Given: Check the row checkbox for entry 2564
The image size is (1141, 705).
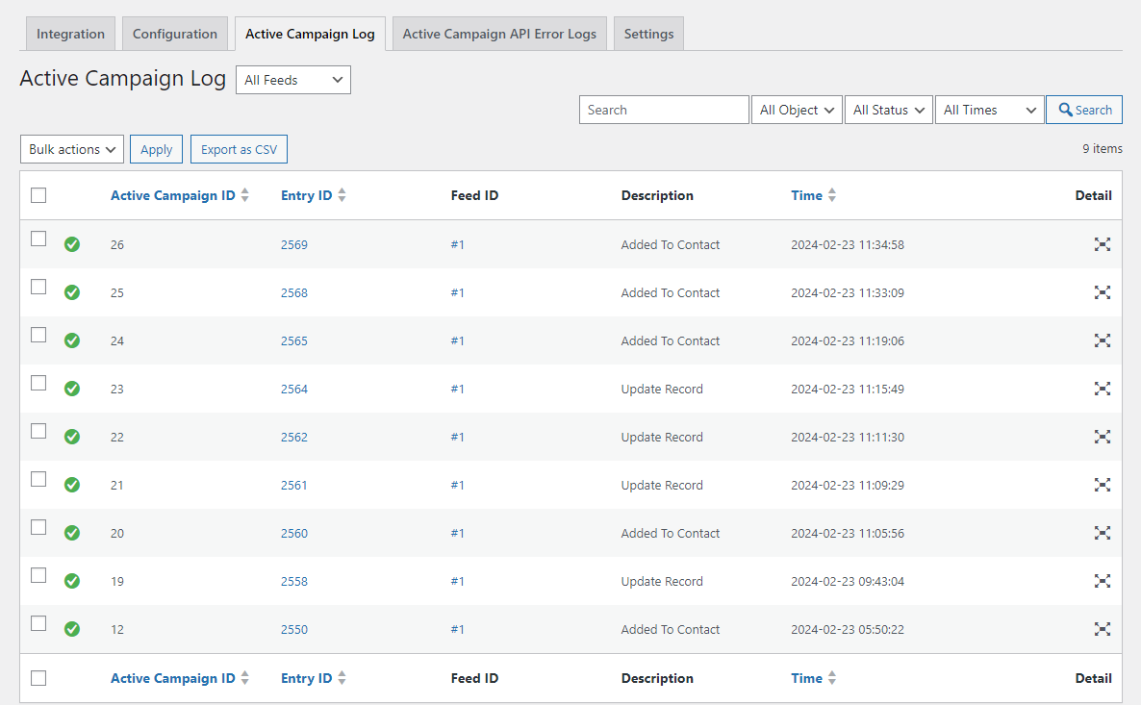Looking at the screenshot, I should click(x=38, y=383).
